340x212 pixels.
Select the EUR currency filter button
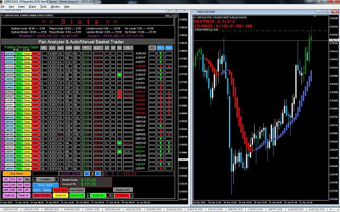point(27,185)
